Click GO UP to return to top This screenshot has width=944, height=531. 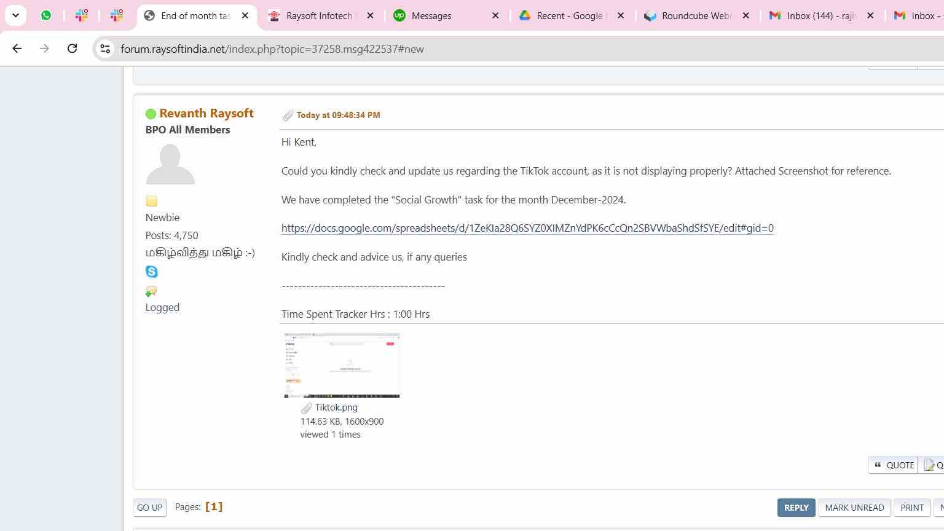(149, 508)
